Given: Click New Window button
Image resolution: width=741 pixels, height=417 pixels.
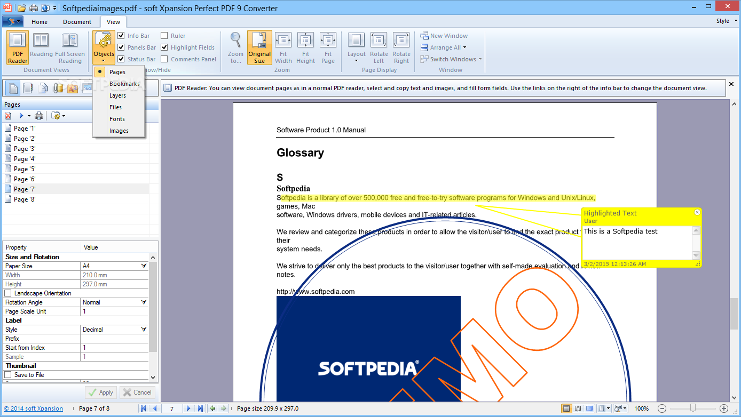Looking at the screenshot, I should tap(444, 36).
